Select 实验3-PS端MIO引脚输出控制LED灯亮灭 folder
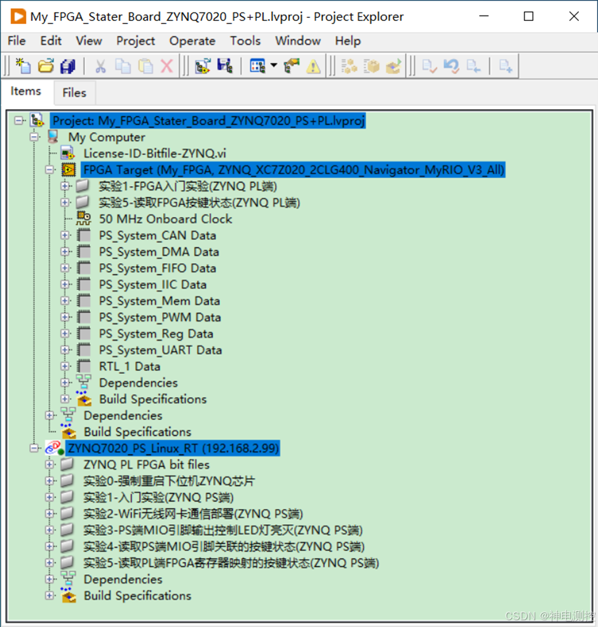The image size is (598, 627). [x=223, y=530]
